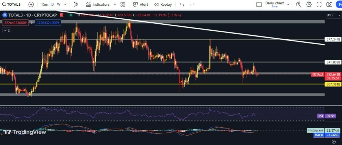Expand the favorite indicators dropdown arrow
The height and width of the screenshot is (145, 342).
[115, 4]
